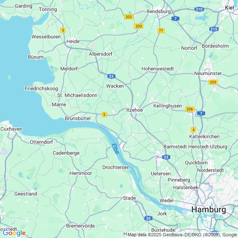This screenshot has width=238, height=238.
Task: Select the Stade town label
Action: [x=129, y=198]
